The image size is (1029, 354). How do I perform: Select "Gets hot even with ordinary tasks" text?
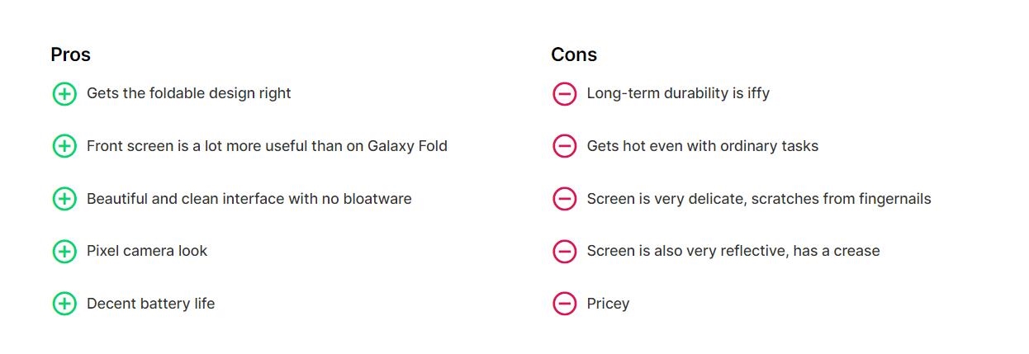[702, 146]
